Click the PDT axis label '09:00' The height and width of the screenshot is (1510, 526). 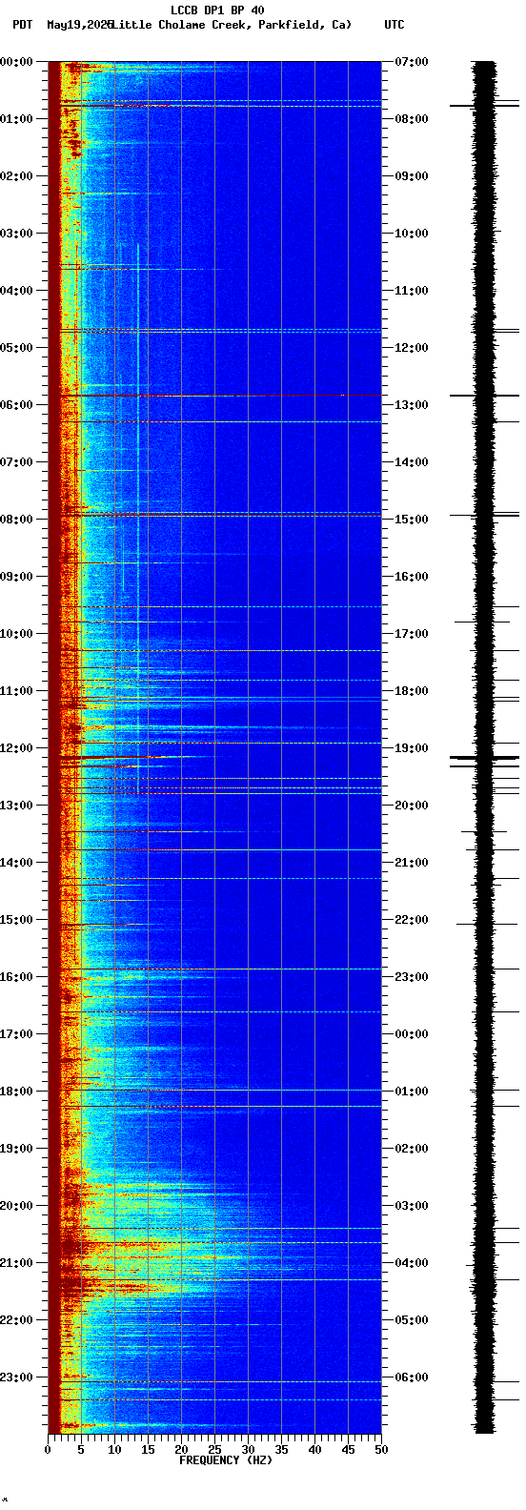[x=16, y=577]
